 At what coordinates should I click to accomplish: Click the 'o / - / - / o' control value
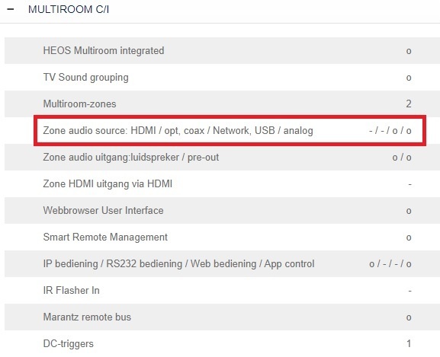tap(390, 264)
